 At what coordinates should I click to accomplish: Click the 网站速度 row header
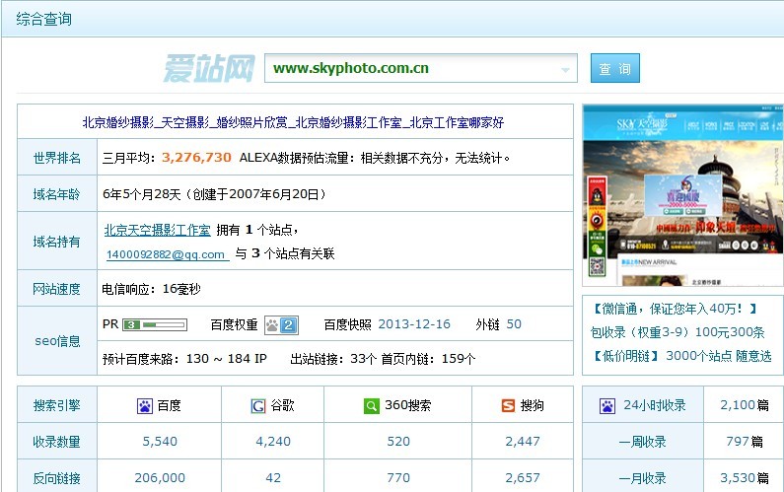(x=57, y=289)
